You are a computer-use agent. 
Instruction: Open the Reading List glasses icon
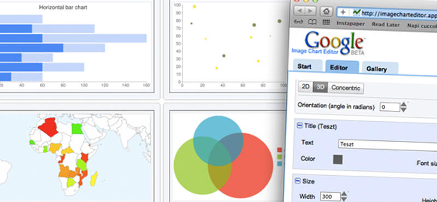tap(298, 22)
